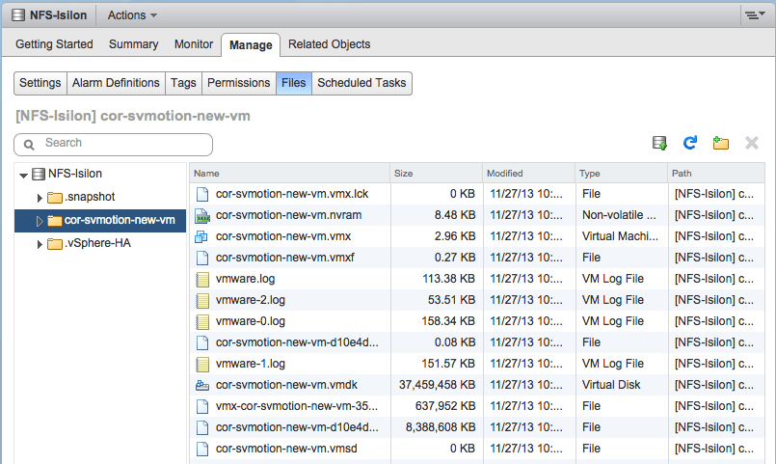Screen dimensions: 776x464
Task: Select NFS-Isilon root in tree
Action: (75, 174)
